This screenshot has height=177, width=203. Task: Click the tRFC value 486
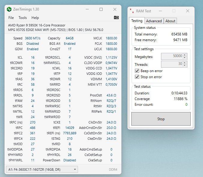(33, 128)
